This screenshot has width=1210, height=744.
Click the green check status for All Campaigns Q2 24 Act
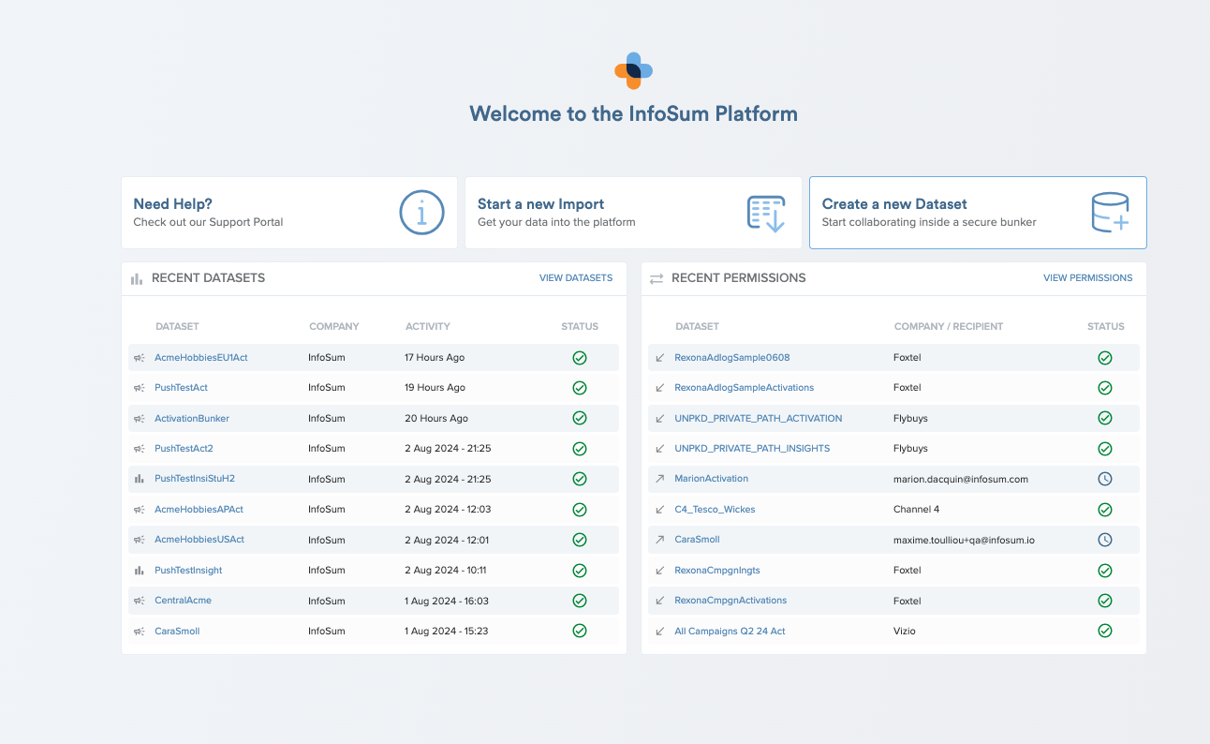(1105, 631)
